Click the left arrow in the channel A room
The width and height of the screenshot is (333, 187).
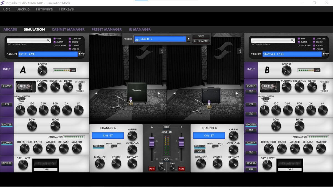(96, 94)
